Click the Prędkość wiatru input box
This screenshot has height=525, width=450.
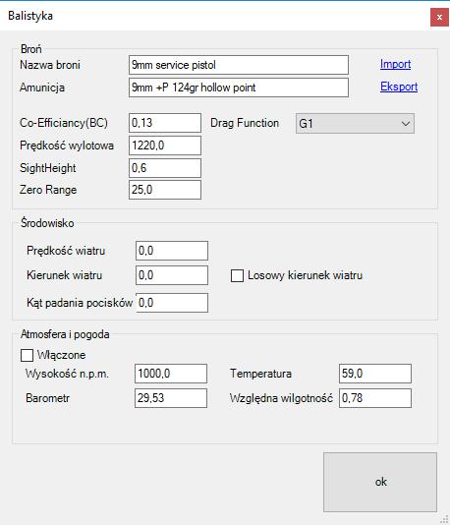pos(172,251)
